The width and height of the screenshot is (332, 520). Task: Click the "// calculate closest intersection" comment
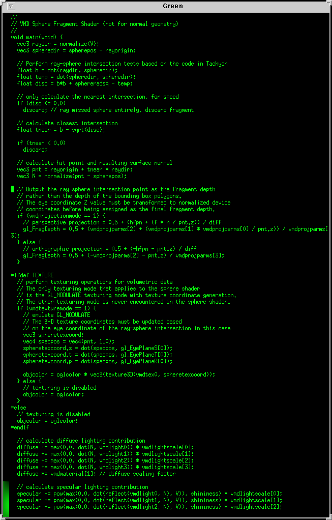click(x=67, y=123)
